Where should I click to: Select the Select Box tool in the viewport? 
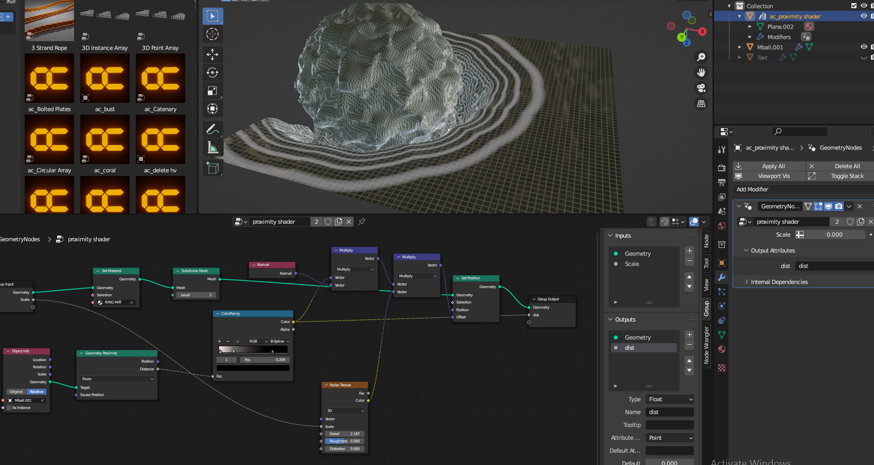click(x=212, y=16)
